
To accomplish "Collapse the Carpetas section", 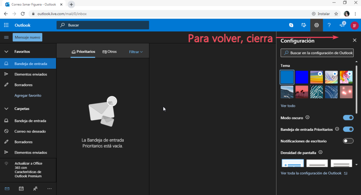I will click(x=6, y=109).
